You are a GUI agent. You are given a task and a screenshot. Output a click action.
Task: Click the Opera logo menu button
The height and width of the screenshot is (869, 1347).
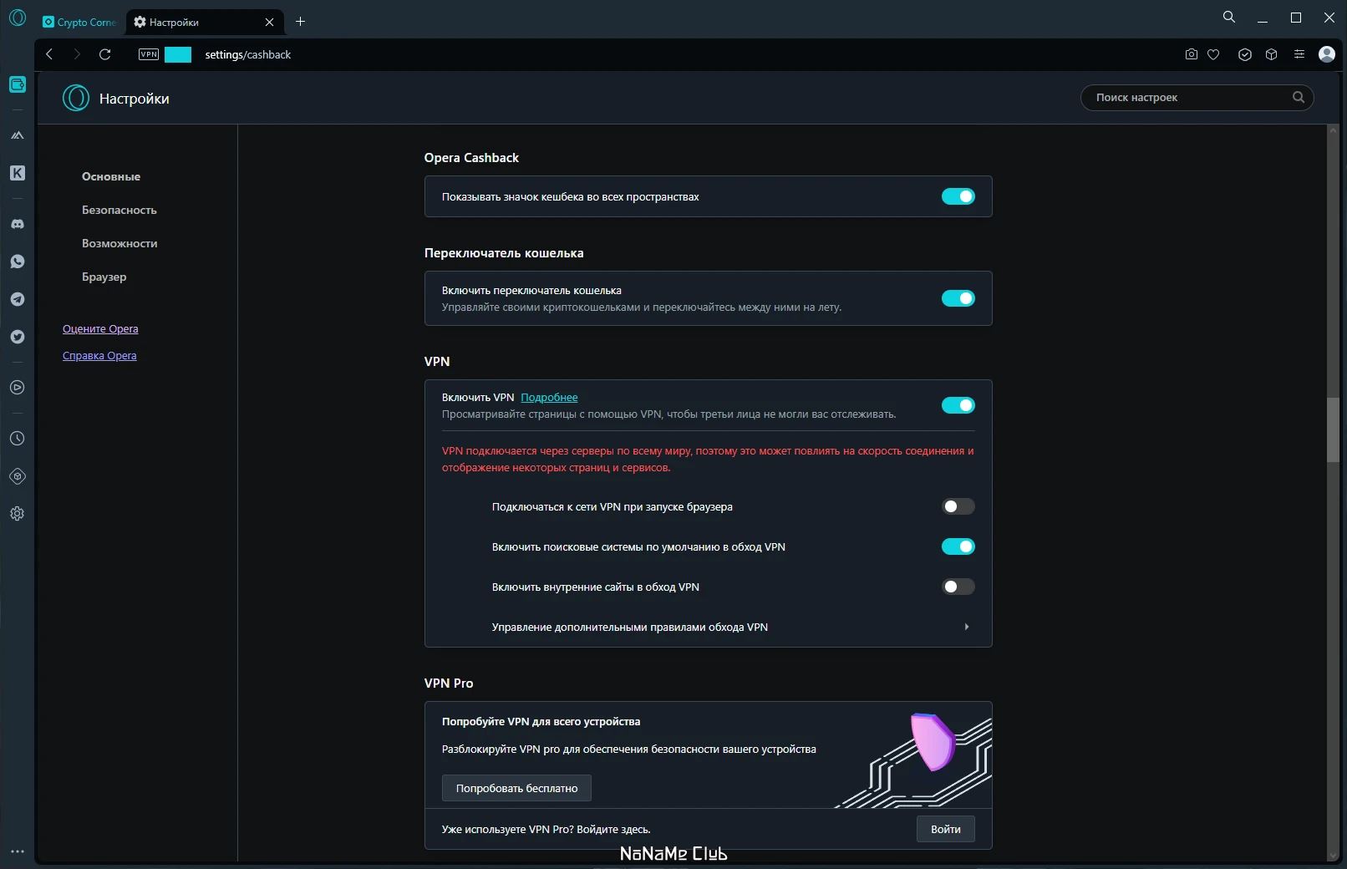coord(18,18)
